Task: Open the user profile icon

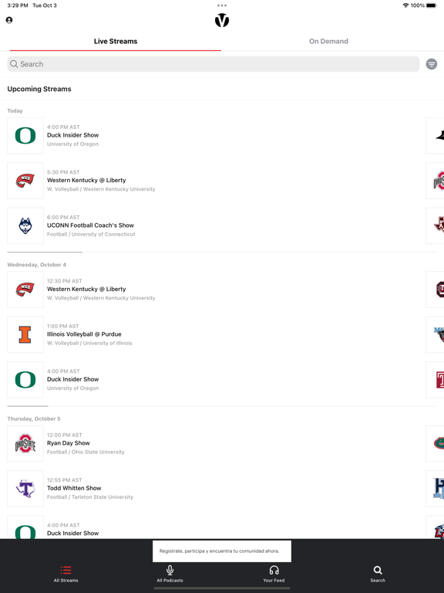Action: pos(9,20)
